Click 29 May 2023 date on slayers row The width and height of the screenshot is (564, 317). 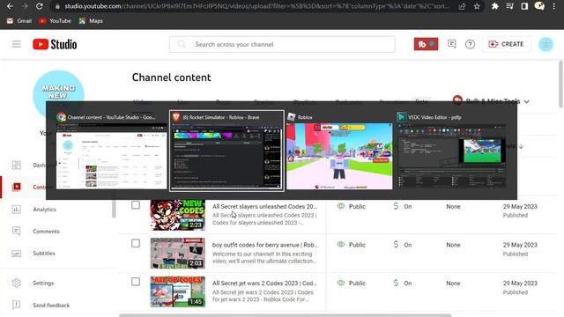520,207
